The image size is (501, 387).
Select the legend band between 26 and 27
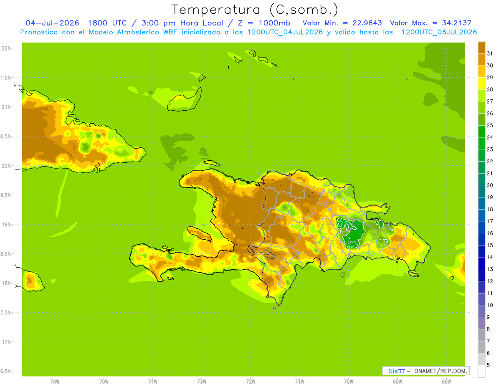[481, 107]
